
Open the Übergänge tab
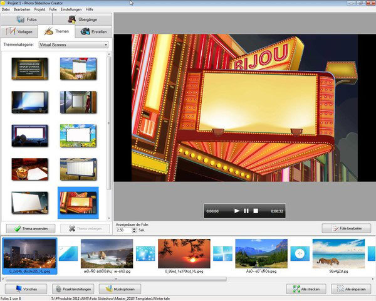pos(82,19)
